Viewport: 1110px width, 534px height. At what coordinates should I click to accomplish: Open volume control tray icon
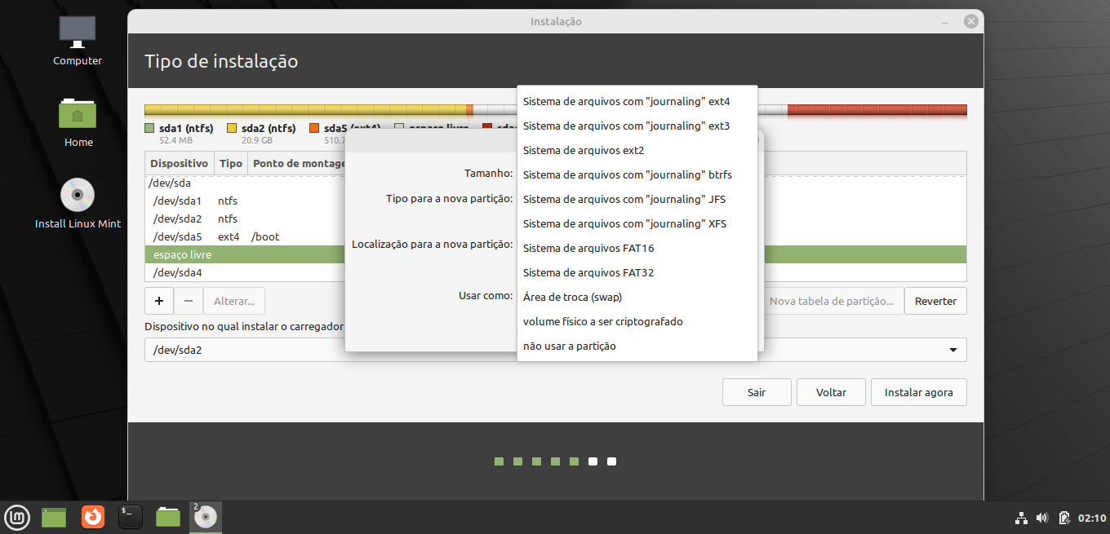[1042, 518]
